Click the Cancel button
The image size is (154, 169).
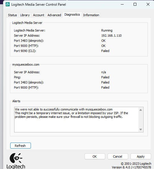point(118,157)
